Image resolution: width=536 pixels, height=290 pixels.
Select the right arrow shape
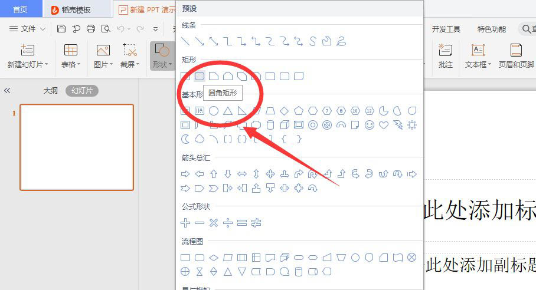(185, 174)
